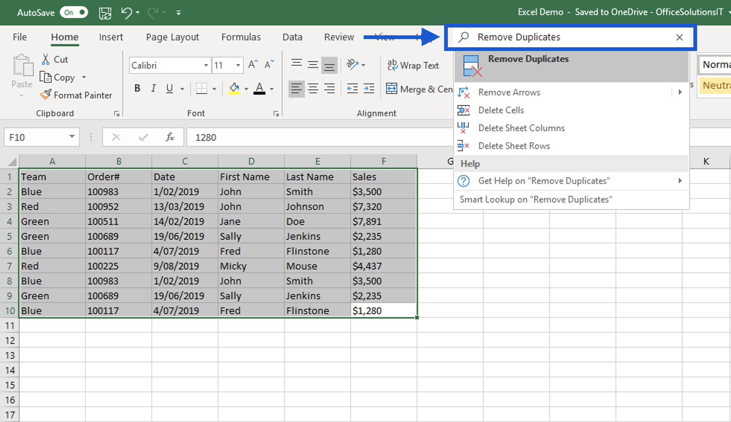Open the font size dropdown
731x422 pixels.
click(x=238, y=65)
